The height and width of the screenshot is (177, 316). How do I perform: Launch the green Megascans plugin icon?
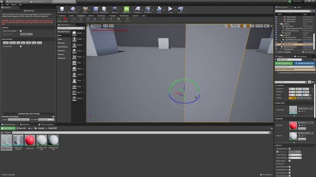[x=126, y=9]
